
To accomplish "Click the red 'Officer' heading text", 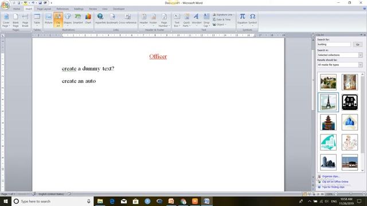I will (x=158, y=57).
